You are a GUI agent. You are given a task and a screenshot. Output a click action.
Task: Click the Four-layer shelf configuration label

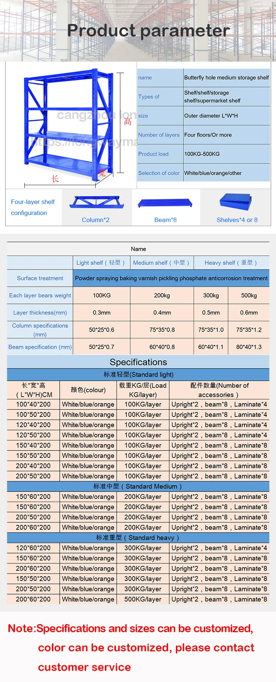pyautogui.click(x=33, y=207)
